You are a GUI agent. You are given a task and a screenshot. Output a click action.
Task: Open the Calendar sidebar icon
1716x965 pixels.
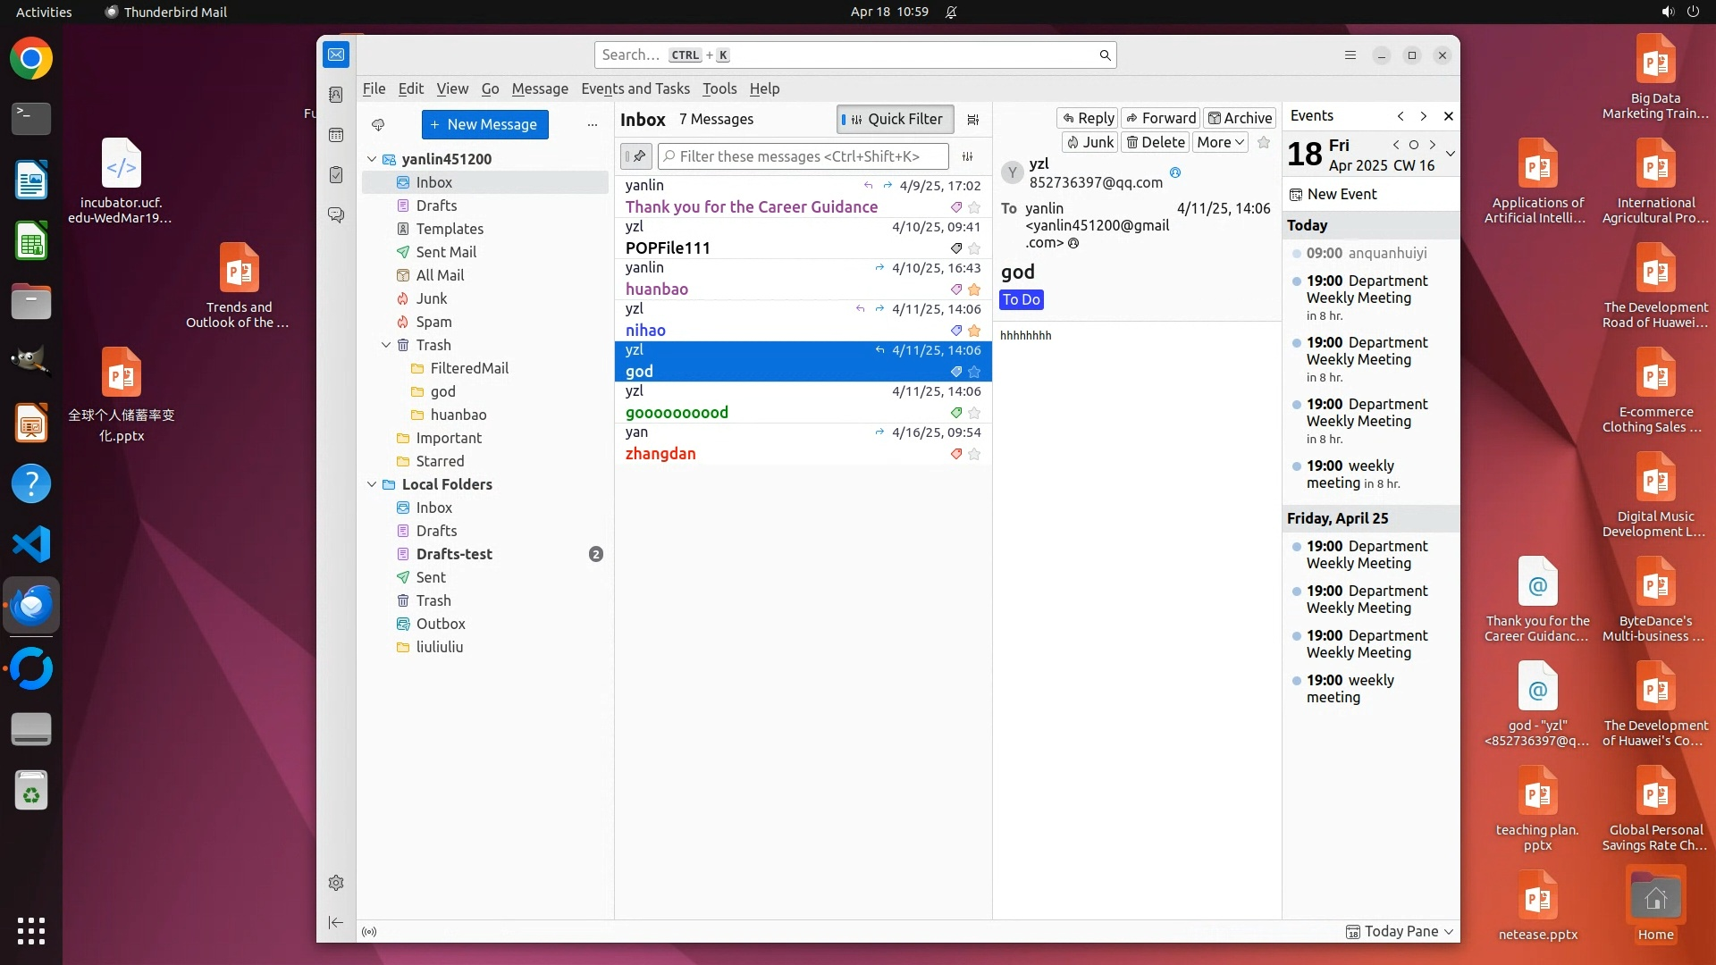[336, 135]
